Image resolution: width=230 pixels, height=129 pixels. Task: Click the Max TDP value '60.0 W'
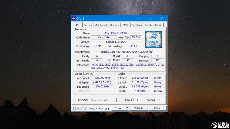tap(136, 37)
